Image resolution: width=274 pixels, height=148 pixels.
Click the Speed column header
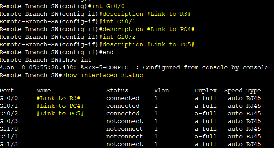(x=233, y=90)
